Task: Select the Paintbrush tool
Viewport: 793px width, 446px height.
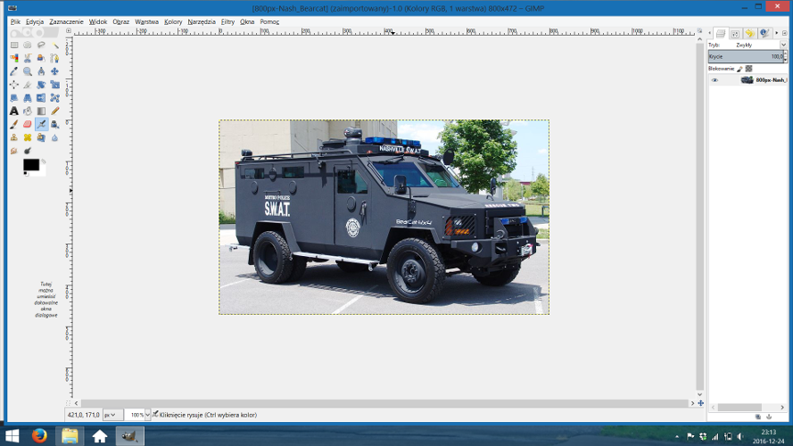Action: pyautogui.click(x=14, y=124)
